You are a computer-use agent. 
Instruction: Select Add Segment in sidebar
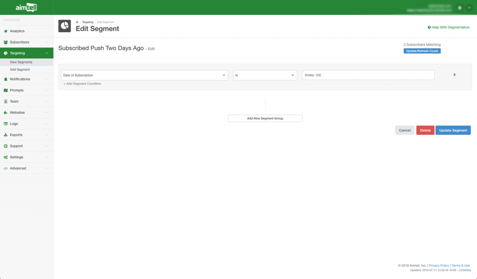pos(20,69)
